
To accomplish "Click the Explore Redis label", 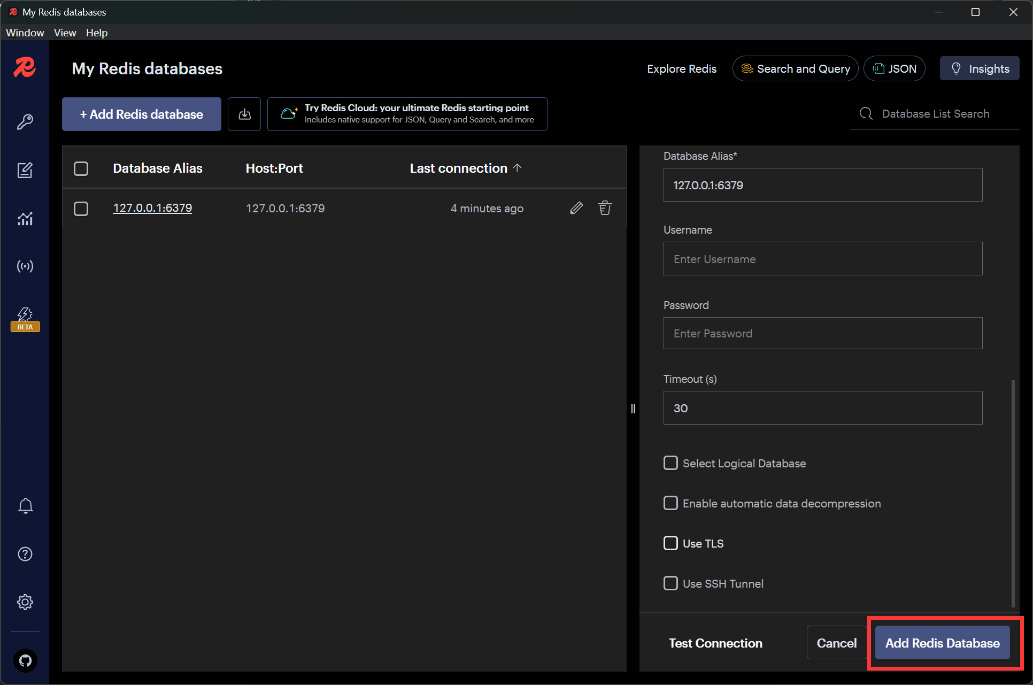I will coord(682,68).
